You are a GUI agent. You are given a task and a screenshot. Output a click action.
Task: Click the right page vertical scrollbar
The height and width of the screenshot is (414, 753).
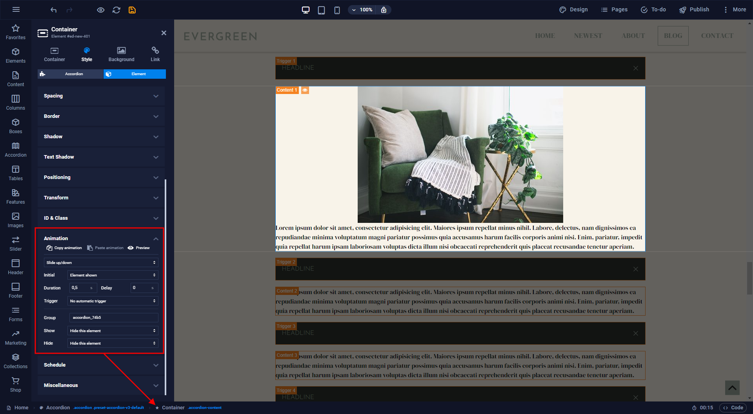(x=749, y=278)
